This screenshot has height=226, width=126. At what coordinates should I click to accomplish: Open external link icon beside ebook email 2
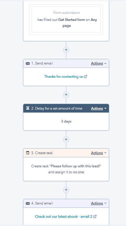click(x=95, y=216)
